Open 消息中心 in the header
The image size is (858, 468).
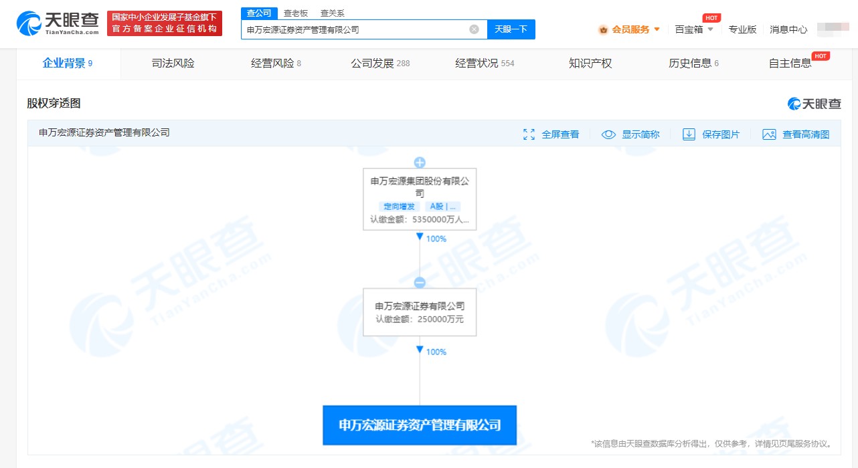(788, 29)
